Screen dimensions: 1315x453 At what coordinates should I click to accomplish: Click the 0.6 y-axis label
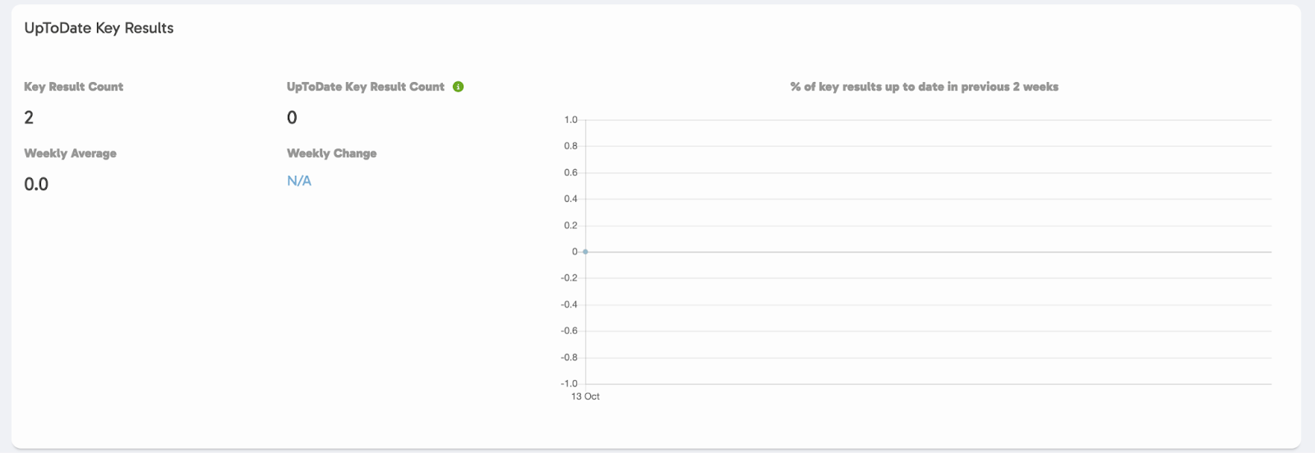click(570, 172)
